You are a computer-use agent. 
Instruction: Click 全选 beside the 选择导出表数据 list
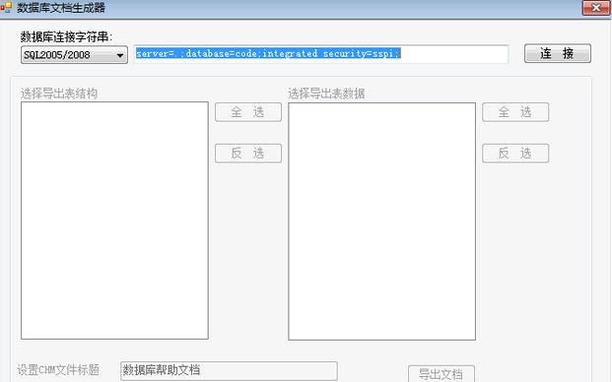click(515, 112)
